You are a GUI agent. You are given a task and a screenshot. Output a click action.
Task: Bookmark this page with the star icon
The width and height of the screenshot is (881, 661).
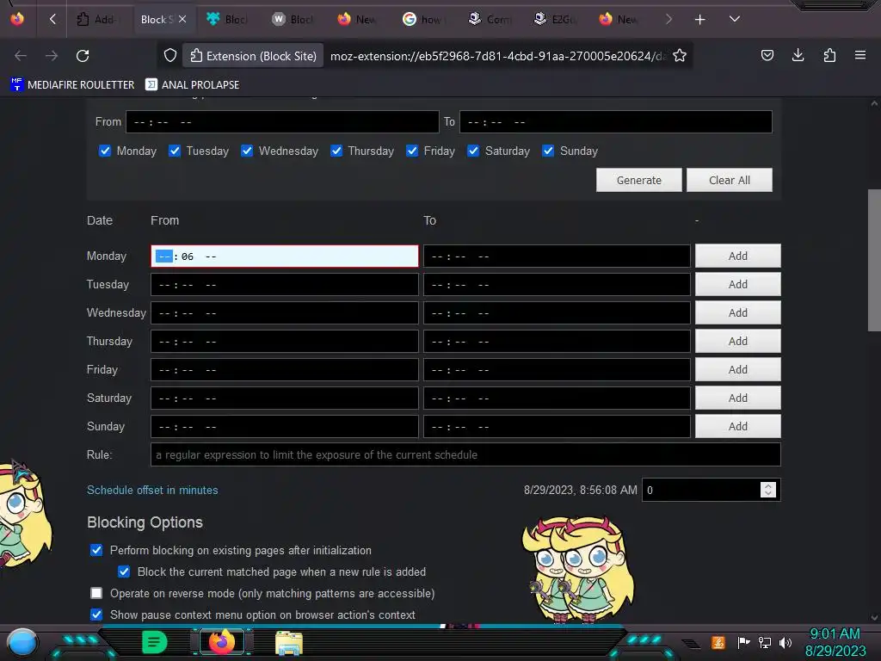pos(680,56)
